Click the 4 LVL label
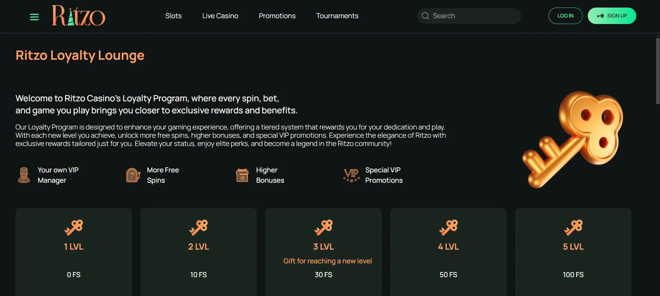 point(448,247)
